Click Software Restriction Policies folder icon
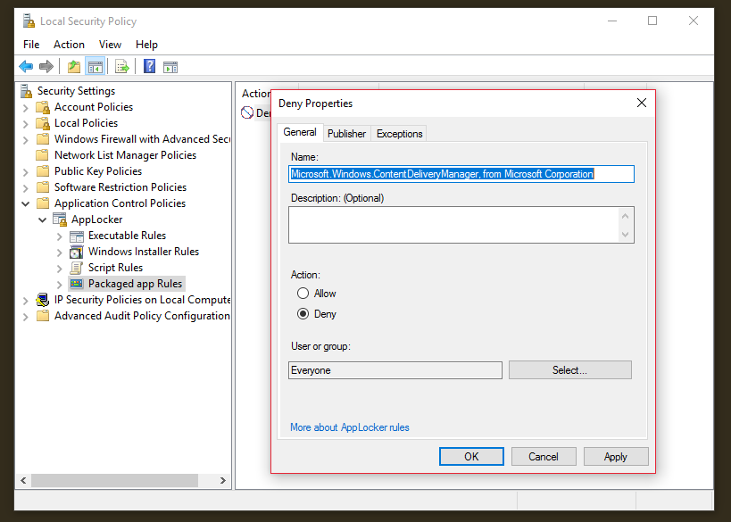 [x=43, y=187]
